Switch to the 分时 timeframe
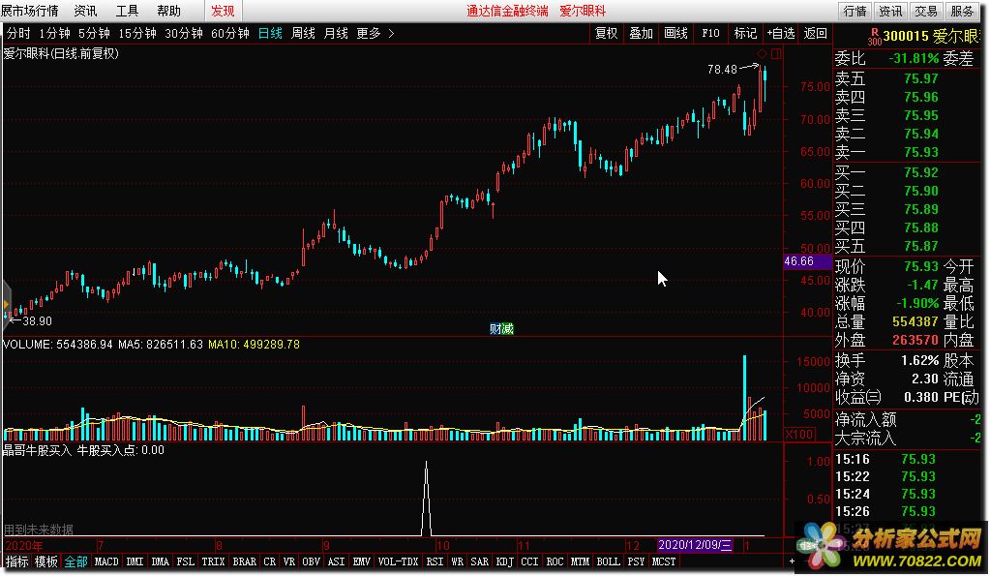990x576 pixels. (18, 34)
